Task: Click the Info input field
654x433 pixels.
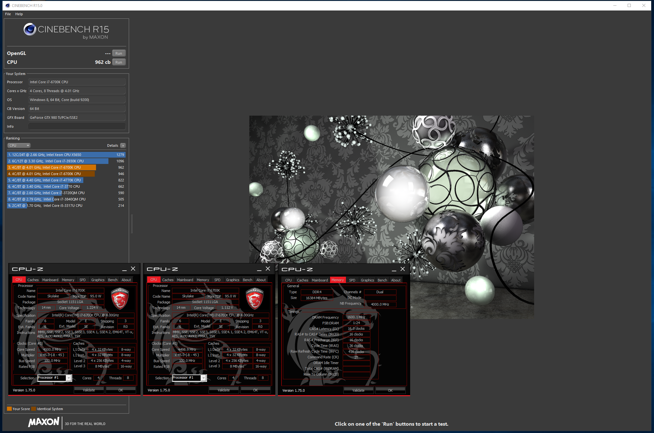Action: tap(77, 126)
